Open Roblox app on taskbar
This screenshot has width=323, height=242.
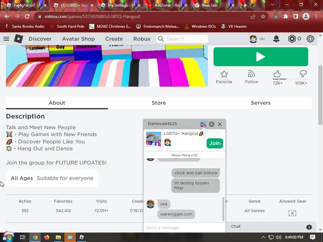[82, 237]
